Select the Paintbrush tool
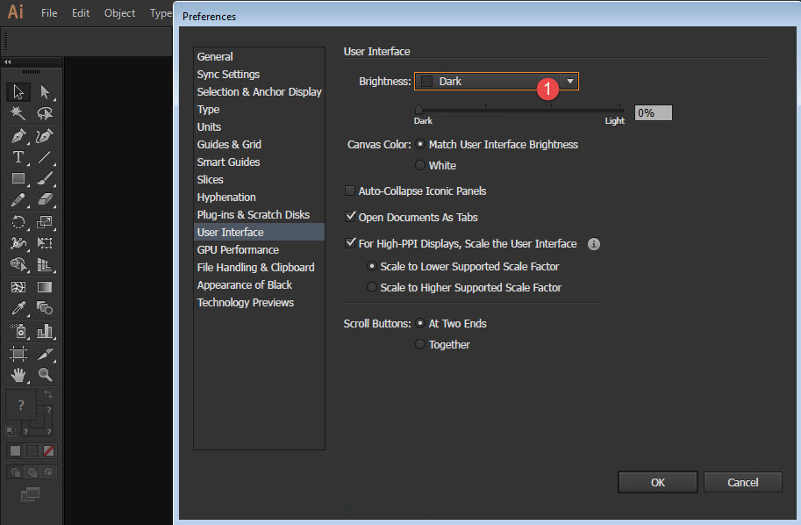 (x=45, y=178)
